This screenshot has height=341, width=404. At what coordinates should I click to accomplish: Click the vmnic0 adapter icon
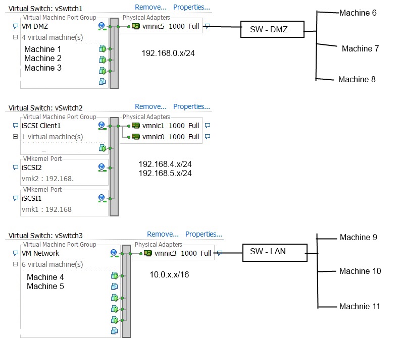(x=137, y=136)
